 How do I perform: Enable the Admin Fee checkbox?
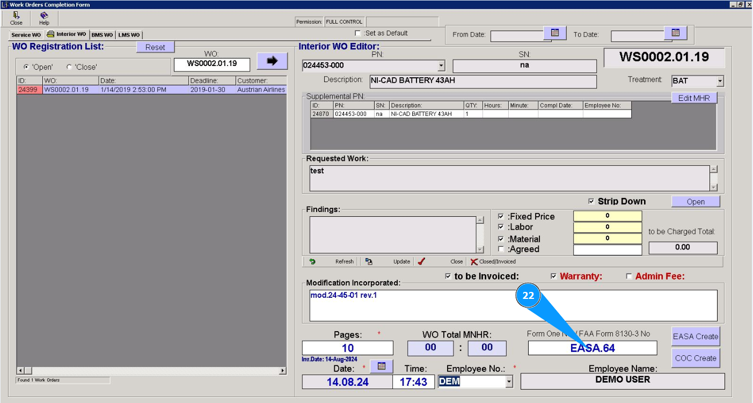coord(629,276)
